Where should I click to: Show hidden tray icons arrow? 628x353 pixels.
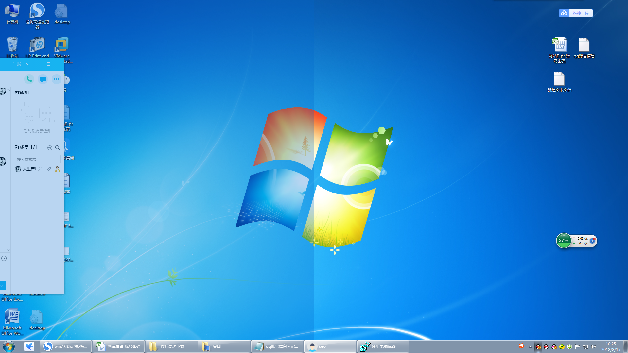[x=530, y=347]
